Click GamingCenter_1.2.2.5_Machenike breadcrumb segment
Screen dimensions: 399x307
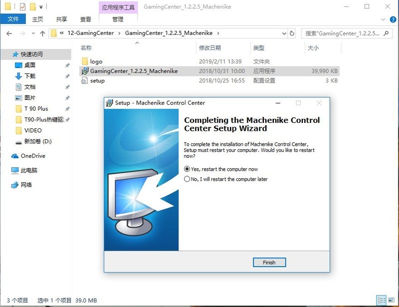pos(169,33)
